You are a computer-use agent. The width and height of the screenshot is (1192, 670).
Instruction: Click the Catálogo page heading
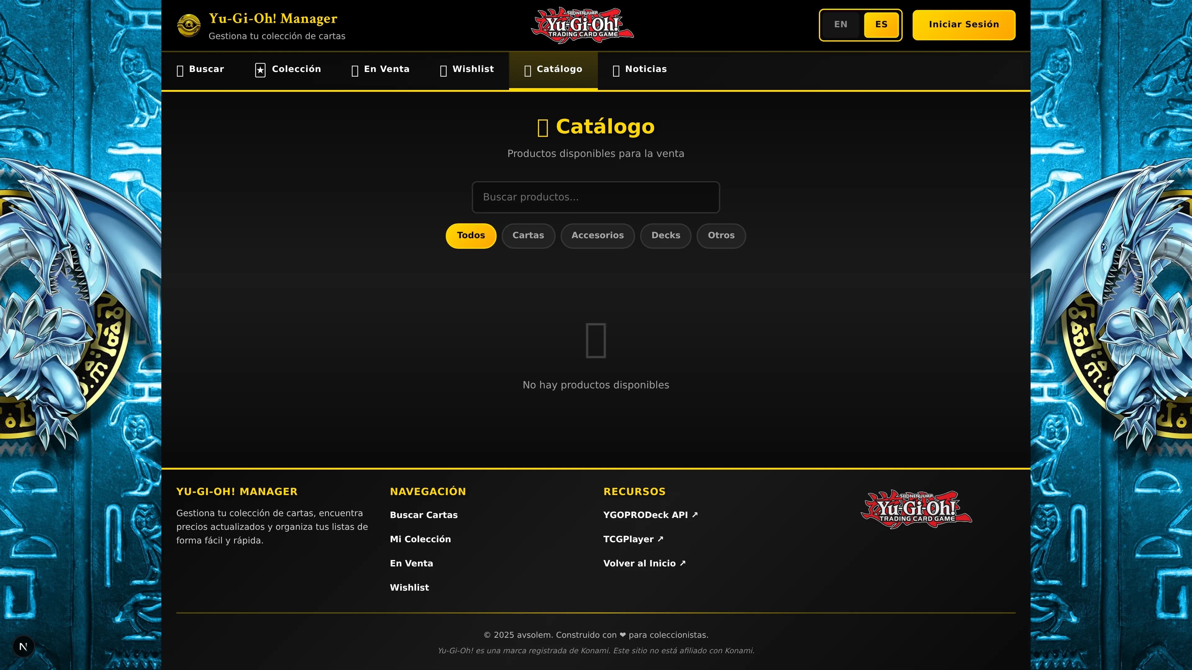pos(596,127)
